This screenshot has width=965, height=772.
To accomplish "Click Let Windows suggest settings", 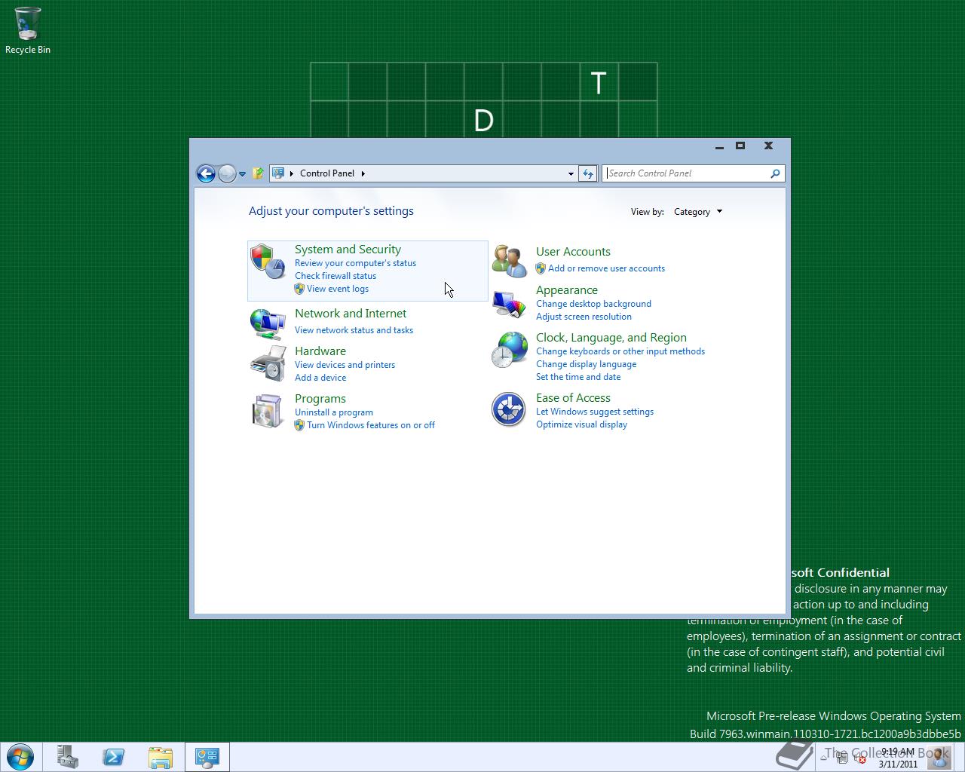I will [x=595, y=412].
